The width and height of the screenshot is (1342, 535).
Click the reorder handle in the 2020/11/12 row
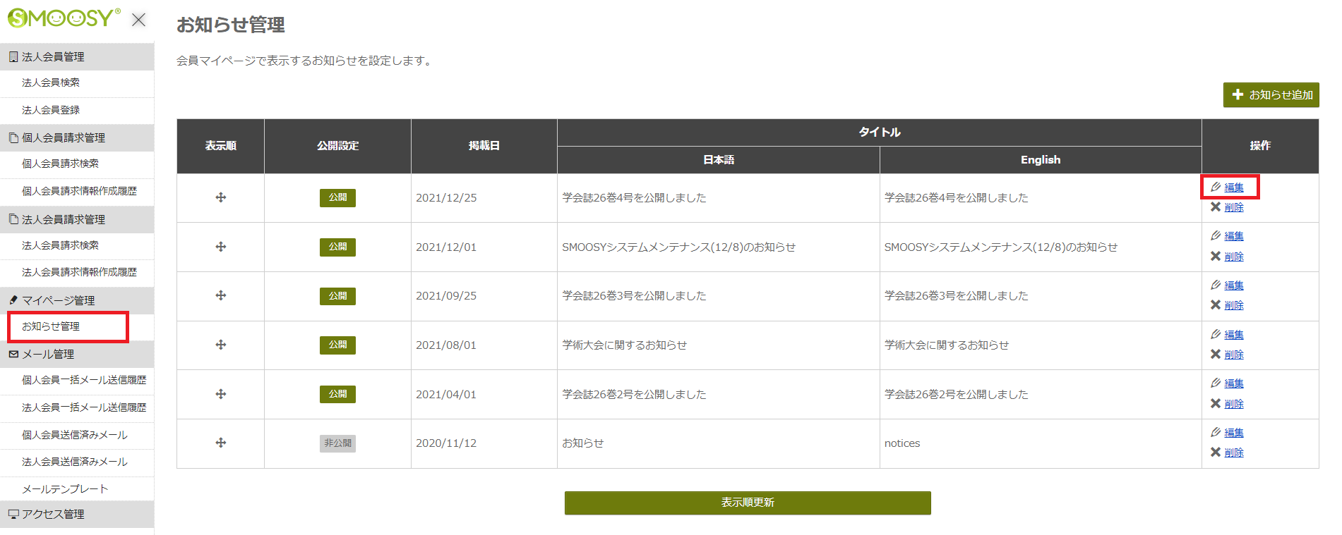tap(221, 443)
